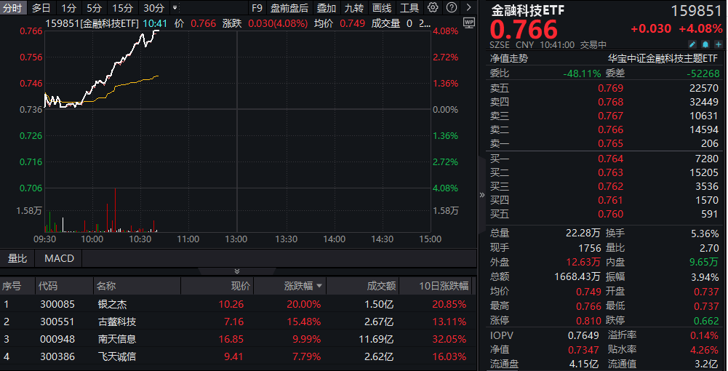Viewport: 728px width, 371px height.
Task: Toggle 叠加 overlay mode
Action: [x=327, y=8]
